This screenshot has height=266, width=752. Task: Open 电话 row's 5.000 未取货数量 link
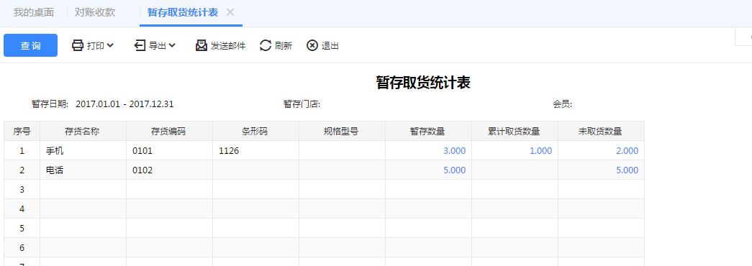pyautogui.click(x=628, y=170)
